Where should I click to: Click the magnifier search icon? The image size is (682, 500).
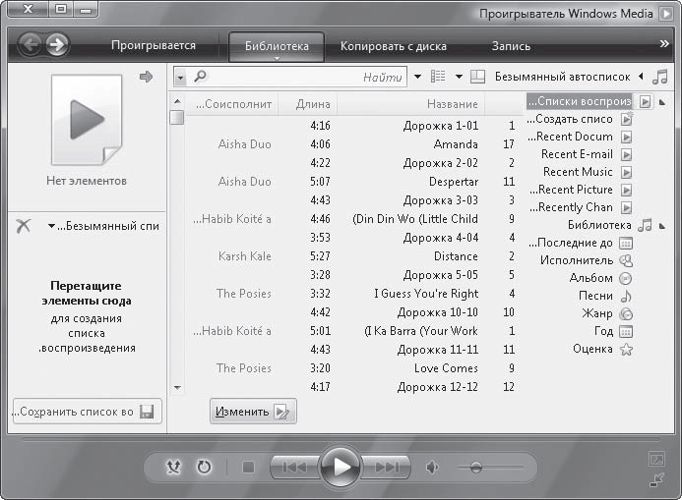[x=200, y=77]
